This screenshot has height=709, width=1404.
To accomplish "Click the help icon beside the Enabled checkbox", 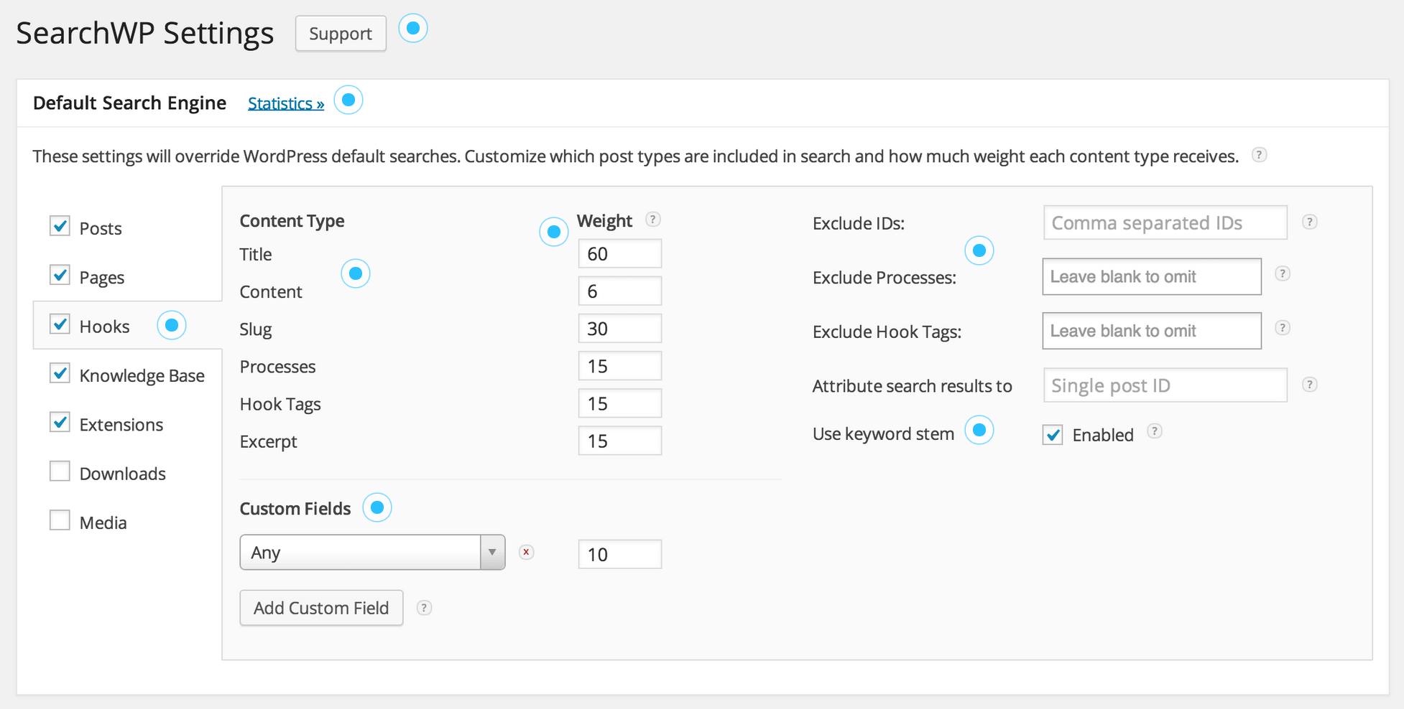I will coord(1154,431).
